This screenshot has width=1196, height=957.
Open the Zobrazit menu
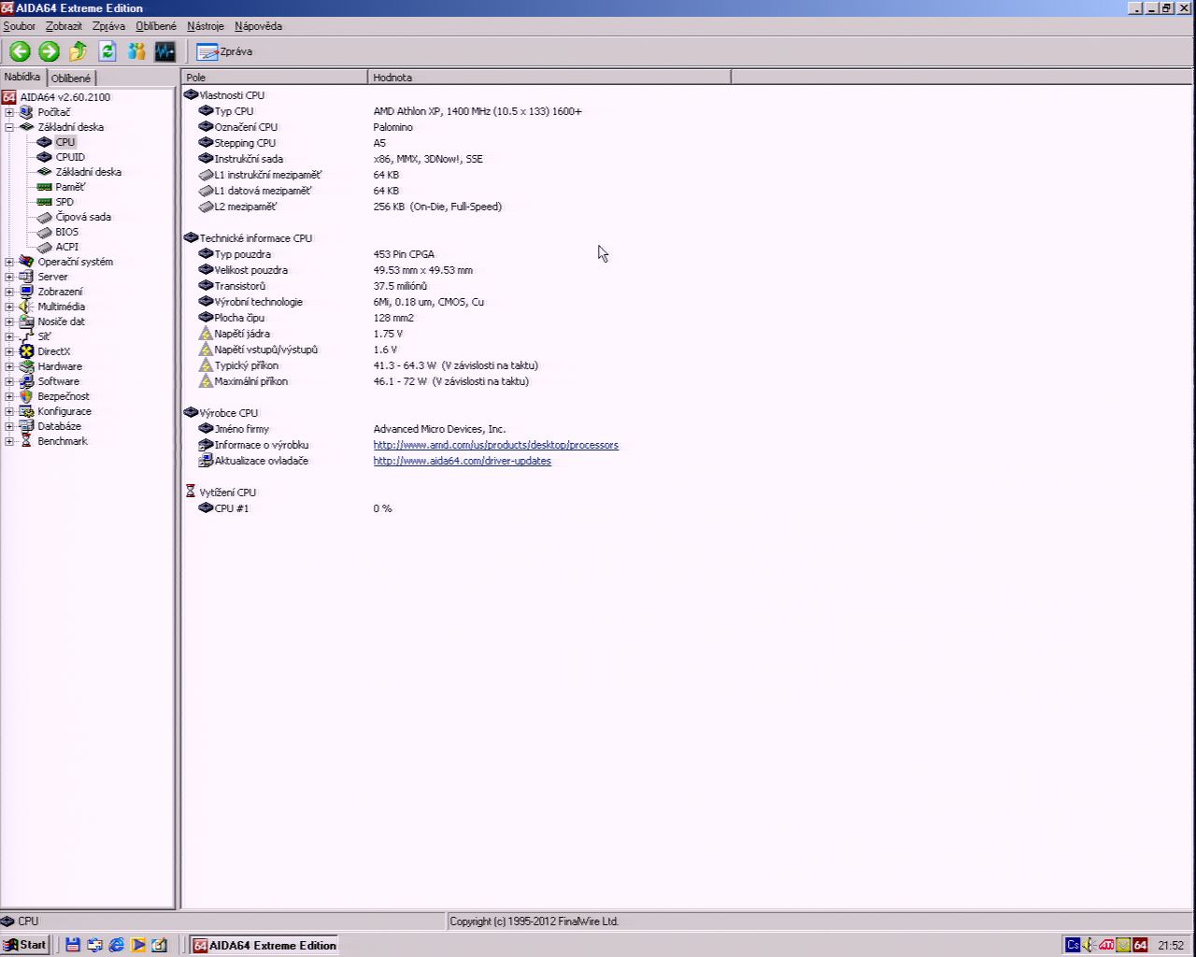click(64, 26)
